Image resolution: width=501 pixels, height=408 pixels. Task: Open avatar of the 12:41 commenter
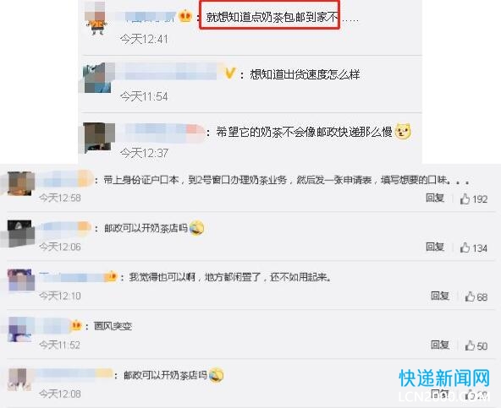click(96, 18)
